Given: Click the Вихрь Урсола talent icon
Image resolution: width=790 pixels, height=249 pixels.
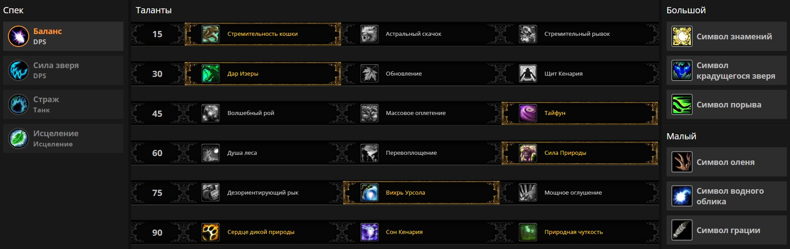Looking at the screenshot, I should click(369, 193).
